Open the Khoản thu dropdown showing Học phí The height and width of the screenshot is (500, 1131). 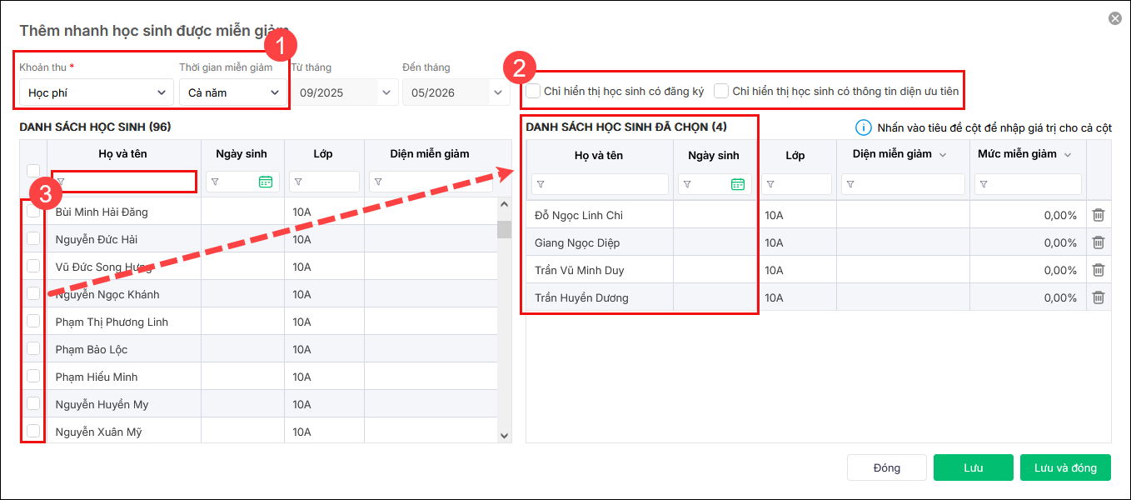(96, 92)
